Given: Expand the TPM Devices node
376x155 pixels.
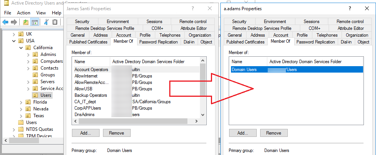Looking at the screenshot, I should coord(14,136).
